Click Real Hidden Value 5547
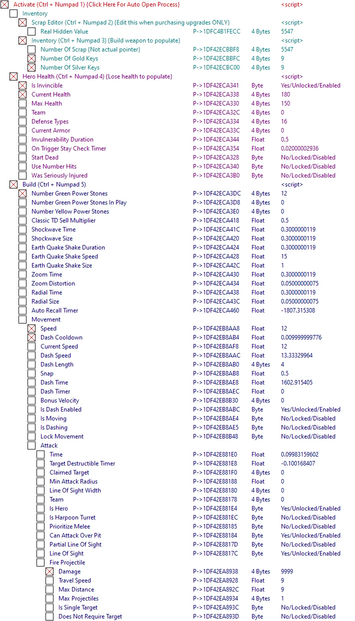Viewport: 355px width, 621px height. (287, 31)
